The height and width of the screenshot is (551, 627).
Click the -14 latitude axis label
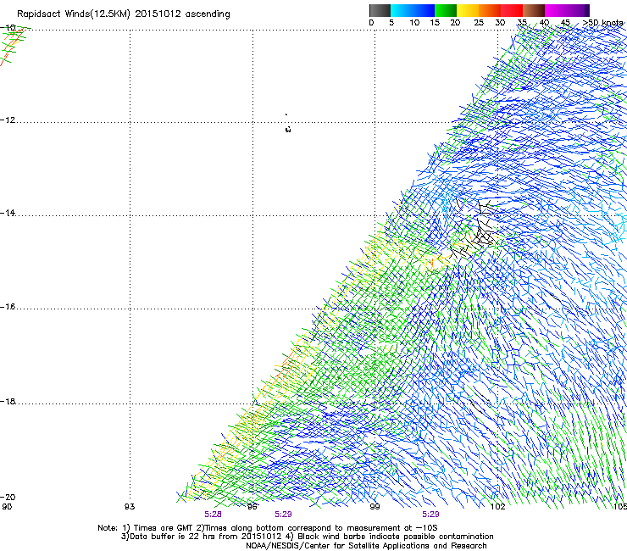[x=8, y=213]
